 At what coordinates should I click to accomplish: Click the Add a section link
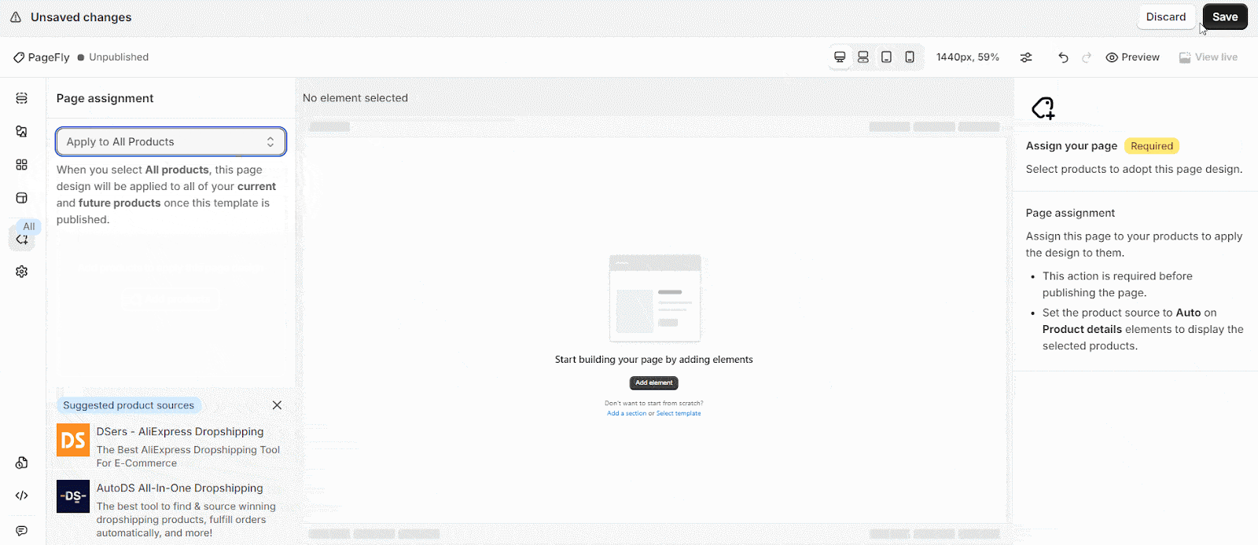pyautogui.click(x=627, y=413)
